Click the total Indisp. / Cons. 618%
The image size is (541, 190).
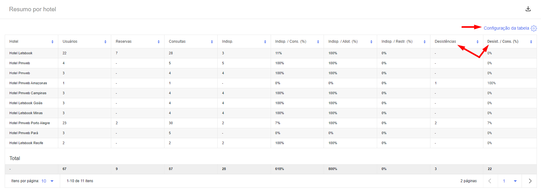[x=279, y=169]
